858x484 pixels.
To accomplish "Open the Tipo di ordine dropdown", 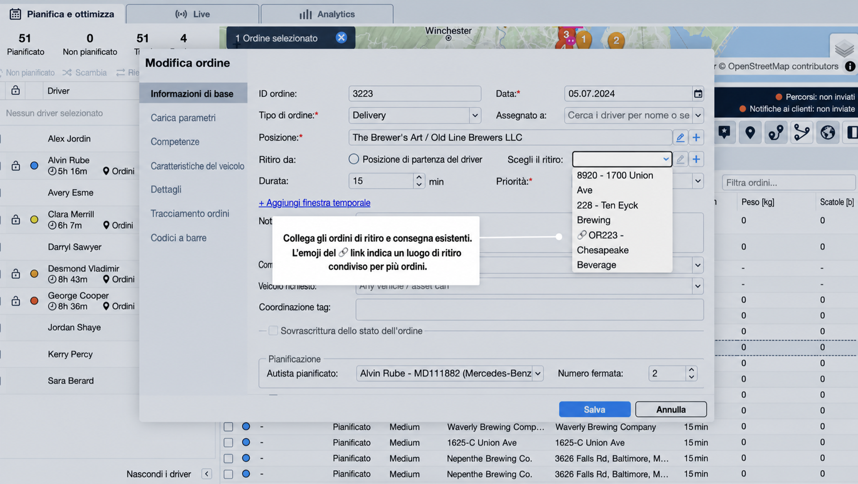I will pos(414,115).
